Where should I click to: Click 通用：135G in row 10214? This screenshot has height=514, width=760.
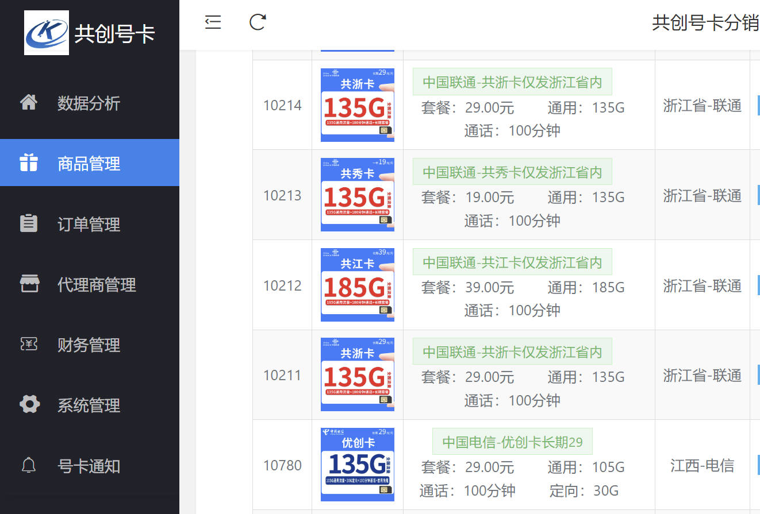click(x=586, y=107)
